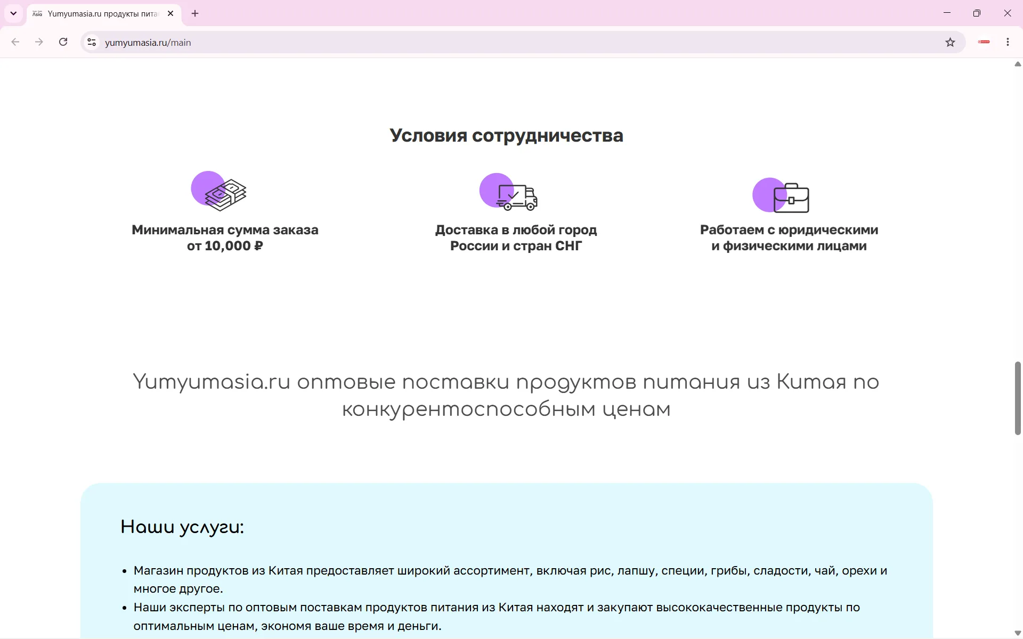The height and width of the screenshot is (639, 1023).
Task: Close the browser window
Action: [1007, 13]
